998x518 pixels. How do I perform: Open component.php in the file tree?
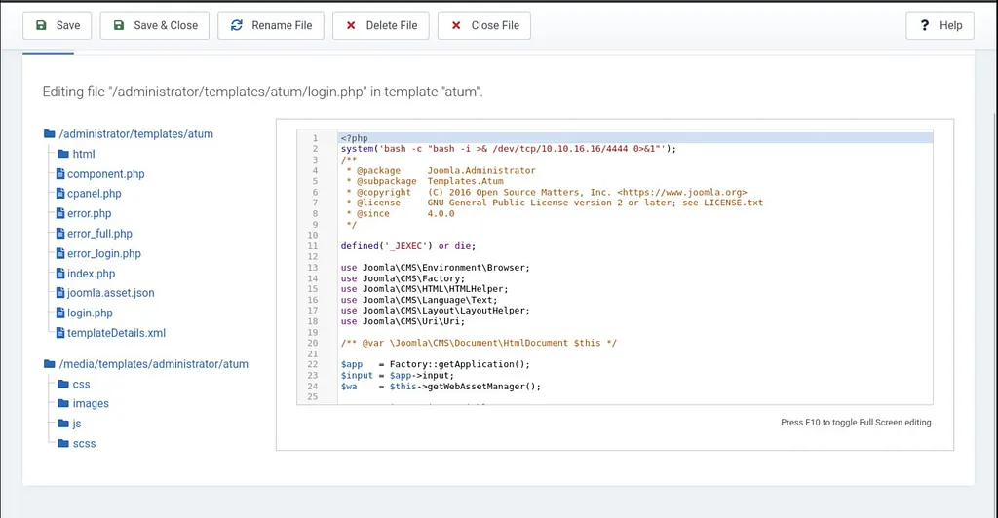click(105, 174)
